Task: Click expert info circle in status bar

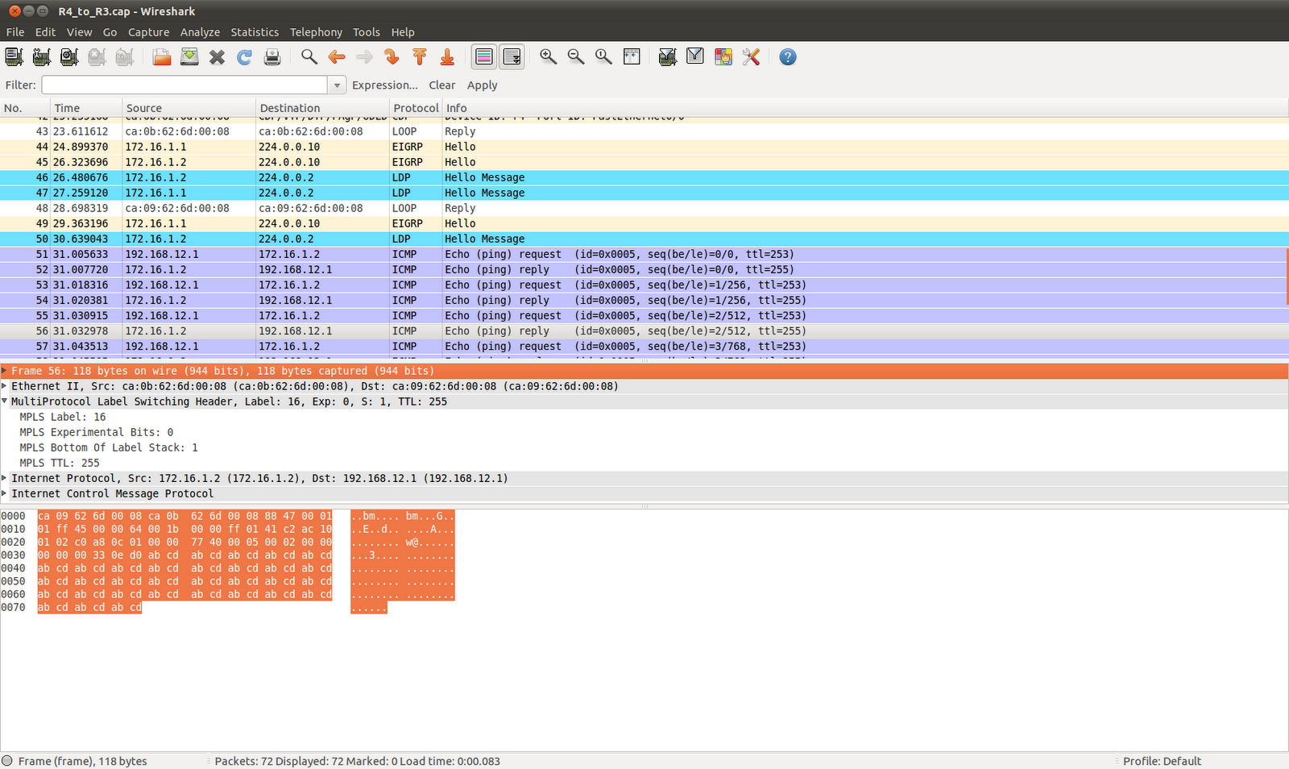Action: (x=7, y=761)
